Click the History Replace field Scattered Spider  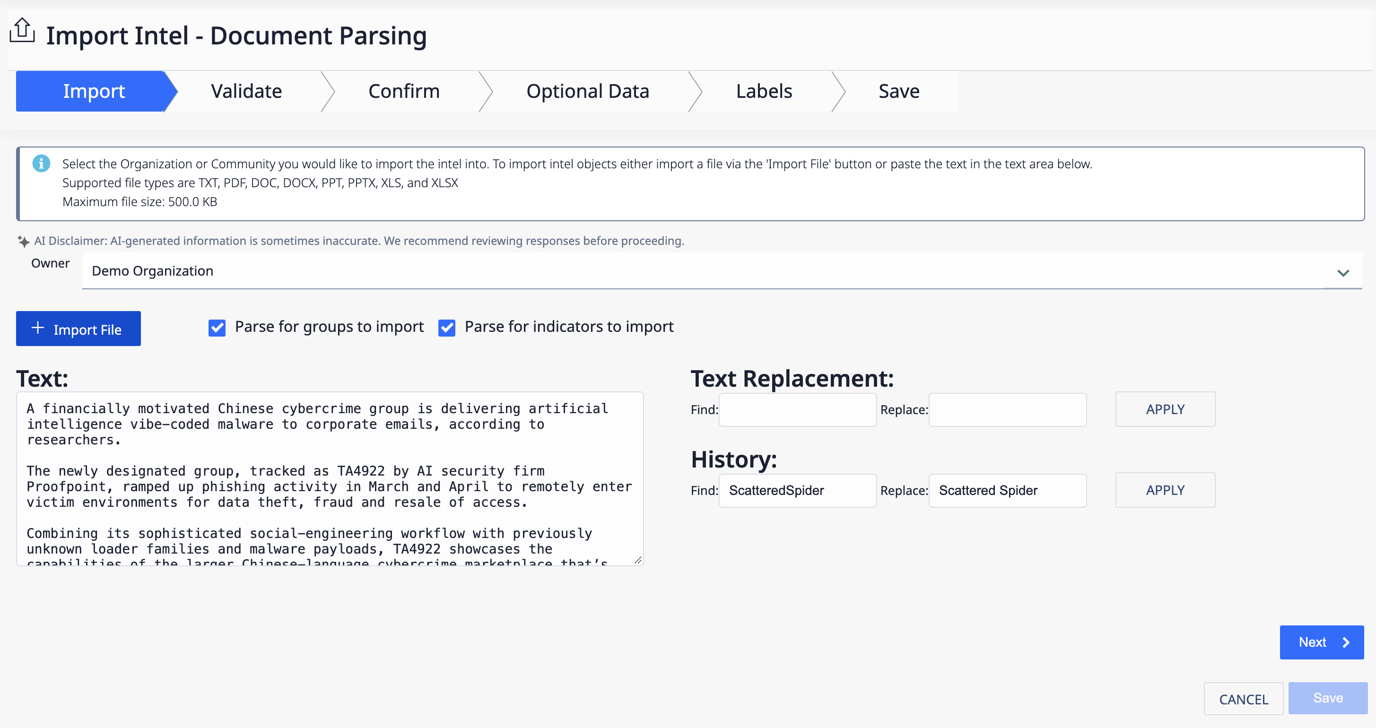1008,491
